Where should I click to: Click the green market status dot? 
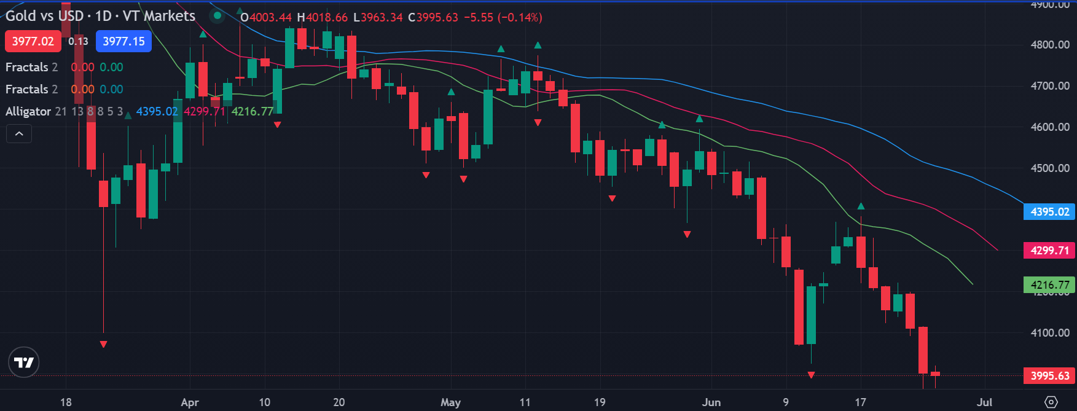tap(217, 16)
